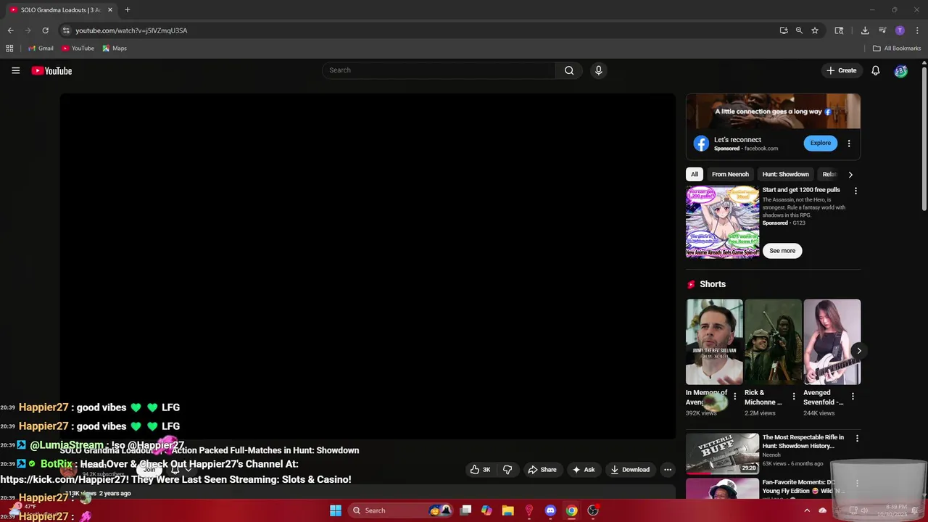Open File Explorer from the taskbar
Viewport: 928px width, 522px height.
[x=507, y=510]
